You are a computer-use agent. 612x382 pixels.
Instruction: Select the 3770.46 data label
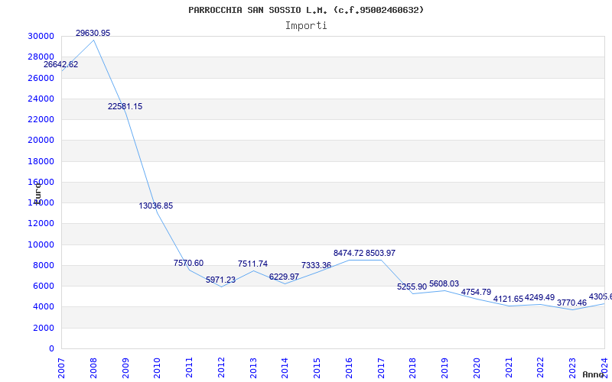(x=571, y=303)
